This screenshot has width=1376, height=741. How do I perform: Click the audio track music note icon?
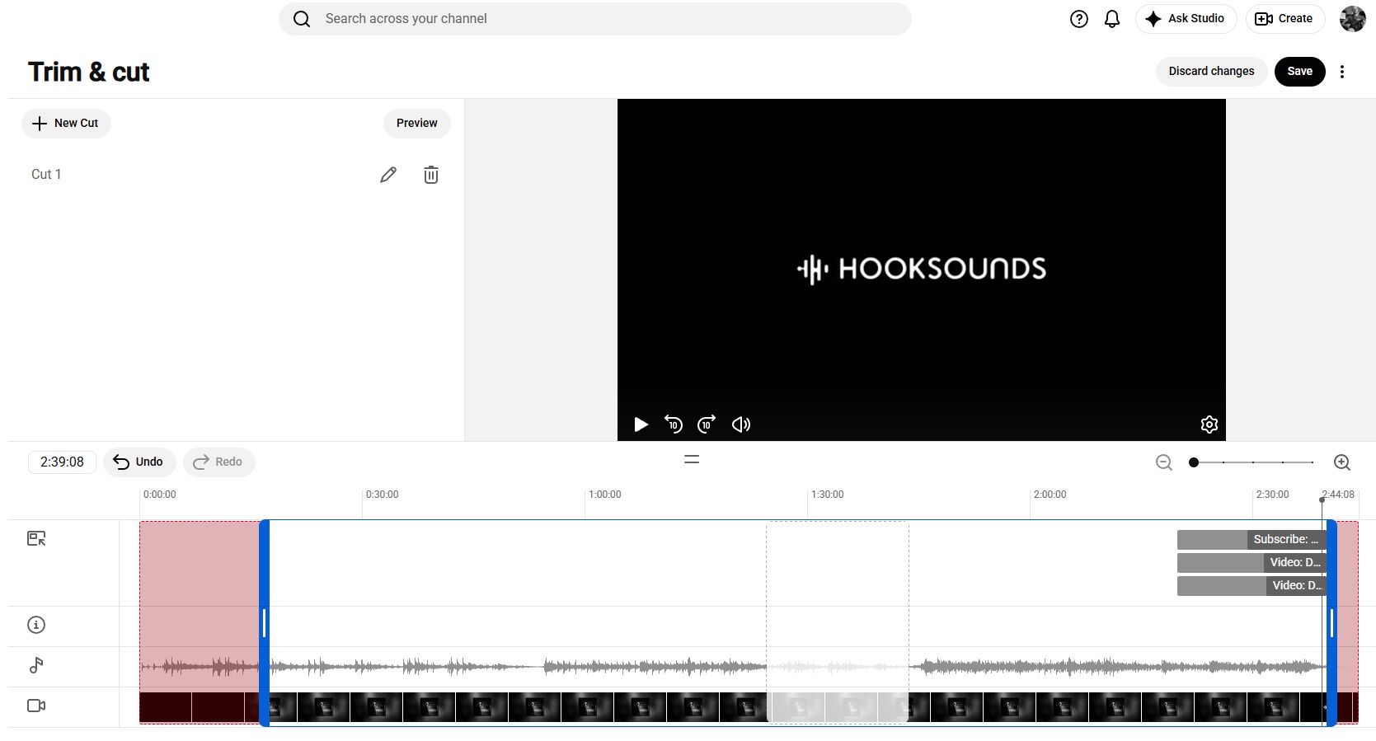tap(36, 665)
